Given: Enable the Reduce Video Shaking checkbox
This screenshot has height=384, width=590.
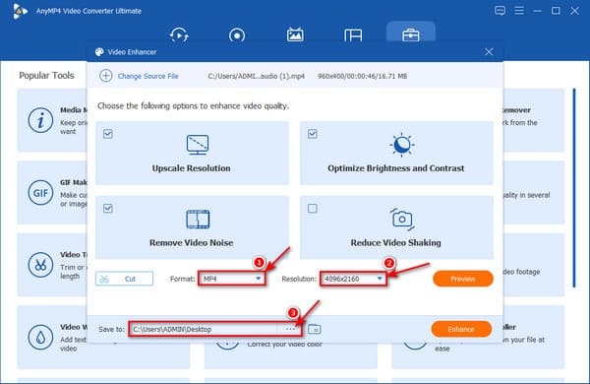Looking at the screenshot, I should 313,208.
